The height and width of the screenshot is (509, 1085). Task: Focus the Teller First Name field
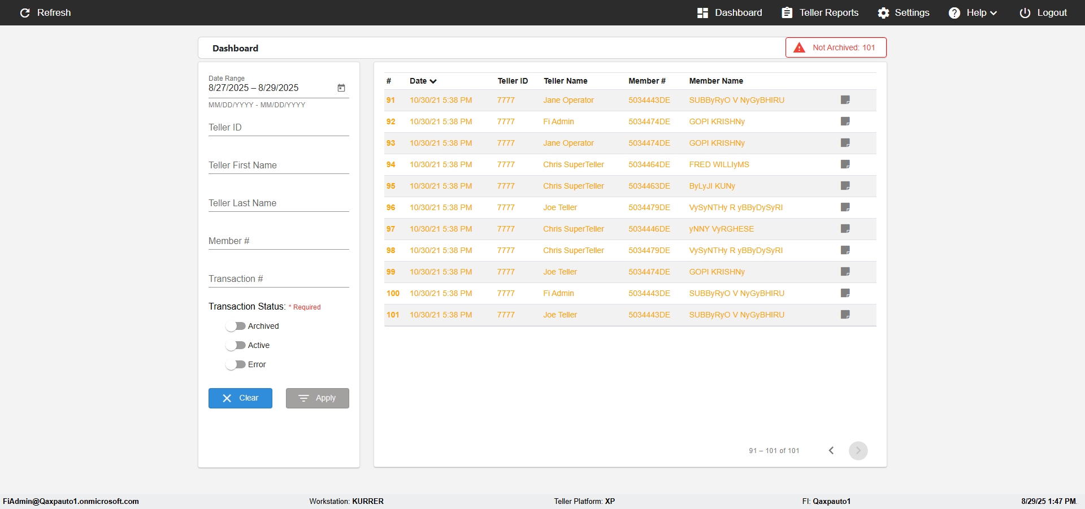pyautogui.click(x=279, y=166)
